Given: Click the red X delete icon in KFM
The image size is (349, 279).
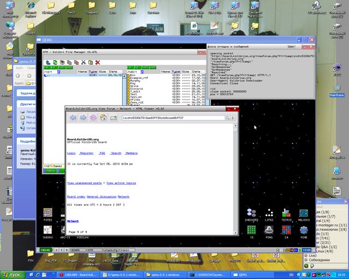Looking at the screenshot, I should (x=98, y=63).
